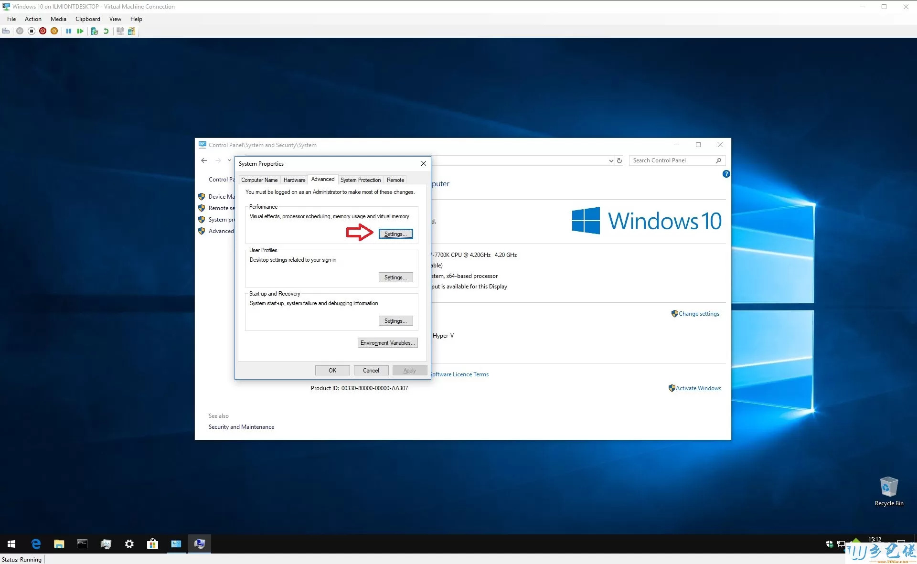The image size is (917, 564).
Task: Open Performance Settings button
Action: click(395, 234)
